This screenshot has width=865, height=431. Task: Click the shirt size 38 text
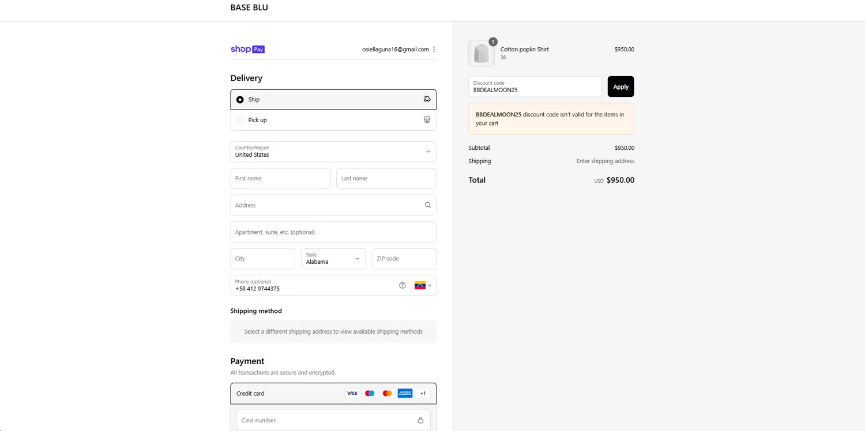click(x=503, y=58)
